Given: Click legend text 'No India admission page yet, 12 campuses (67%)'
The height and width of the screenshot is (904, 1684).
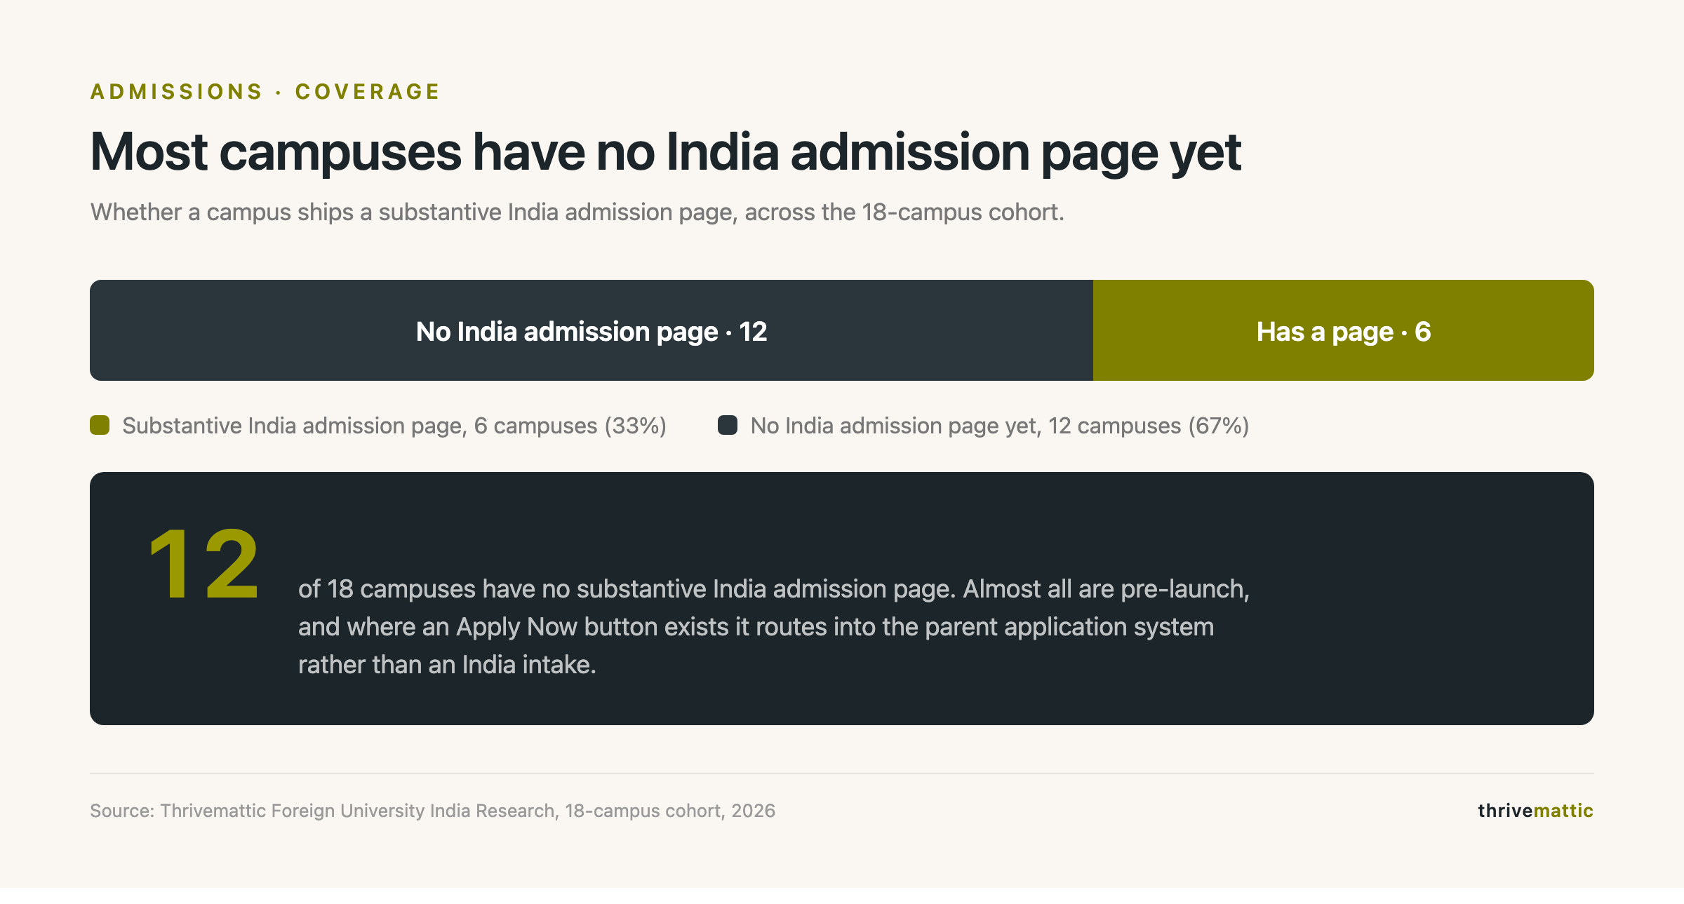Looking at the screenshot, I should click(x=1000, y=426).
